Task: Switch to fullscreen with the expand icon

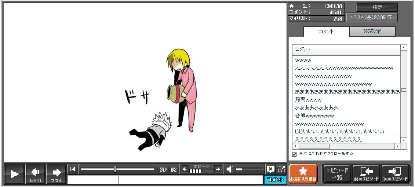Action: 281,169
